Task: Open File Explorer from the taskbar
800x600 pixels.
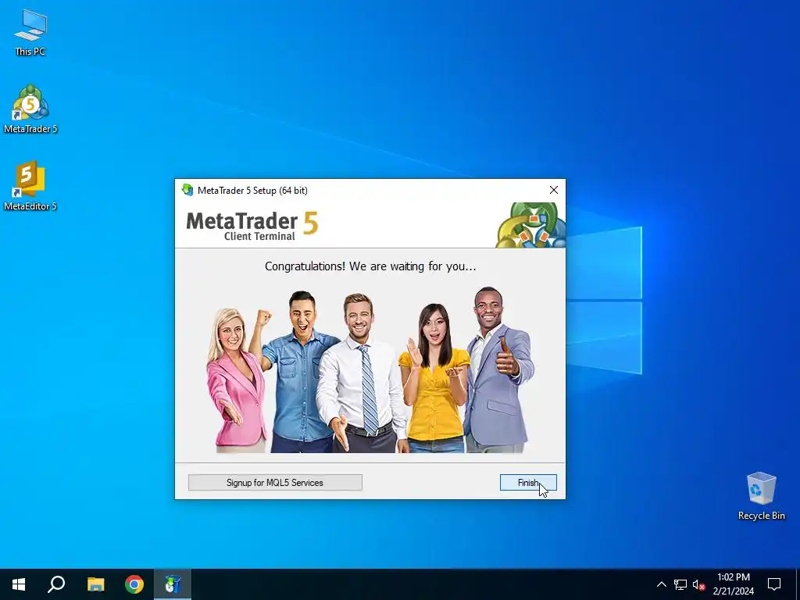Action: 95,584
